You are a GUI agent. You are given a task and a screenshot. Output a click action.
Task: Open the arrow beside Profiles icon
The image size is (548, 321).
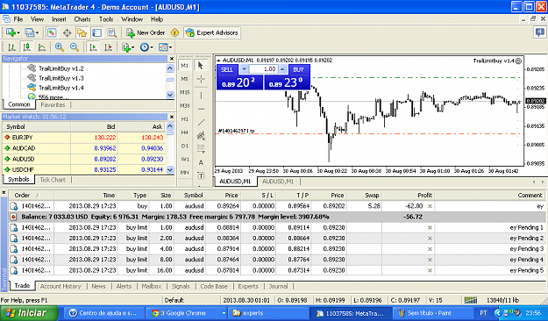37,32
